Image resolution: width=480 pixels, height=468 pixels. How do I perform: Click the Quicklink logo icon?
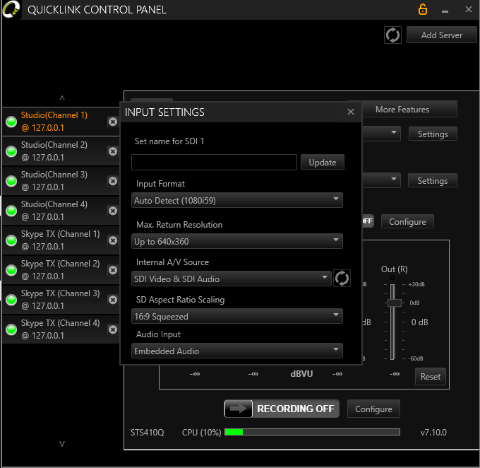(x=11, y=9)
